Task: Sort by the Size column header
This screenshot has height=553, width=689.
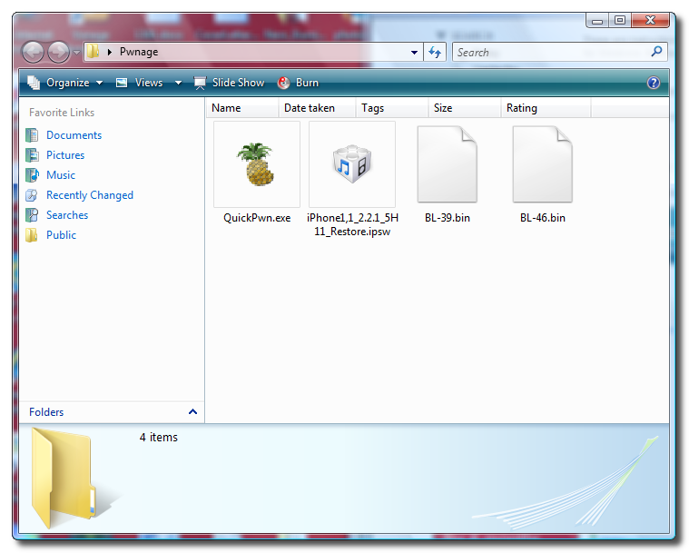Action: coord(465,108)
